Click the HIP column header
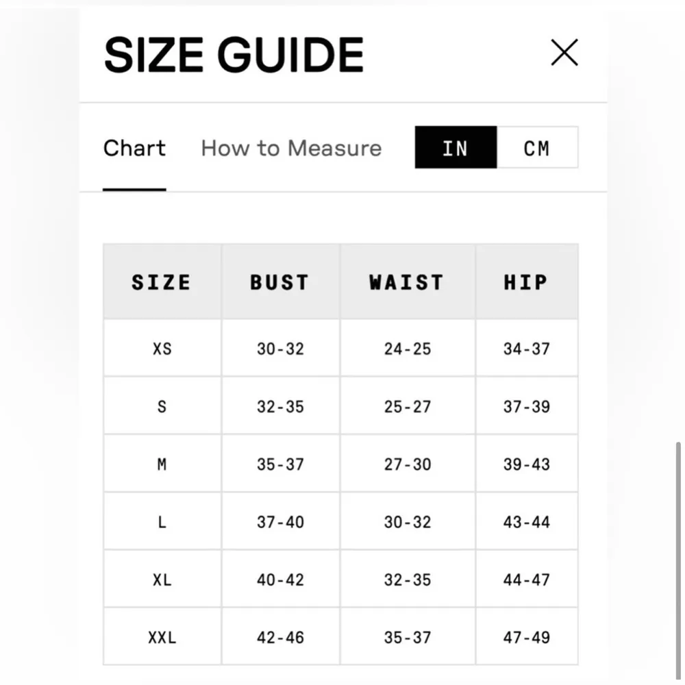This screenshot has width=685, height=685. click(526, 282)
